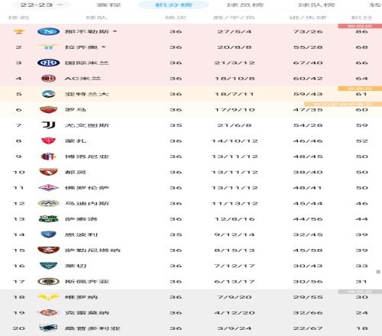Switch to the 赛程 tab
Screen dimensions: 382x336
pos(108,5)
